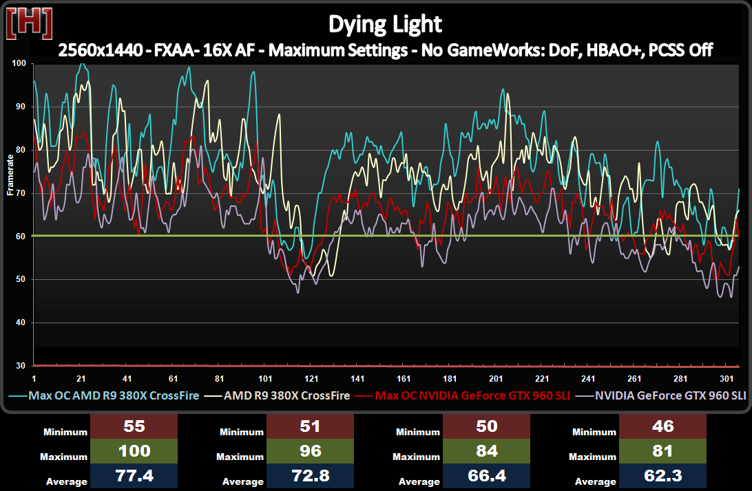Click the minimum value 46
This screenshot has height=491, width=752.
pos(662,426)
